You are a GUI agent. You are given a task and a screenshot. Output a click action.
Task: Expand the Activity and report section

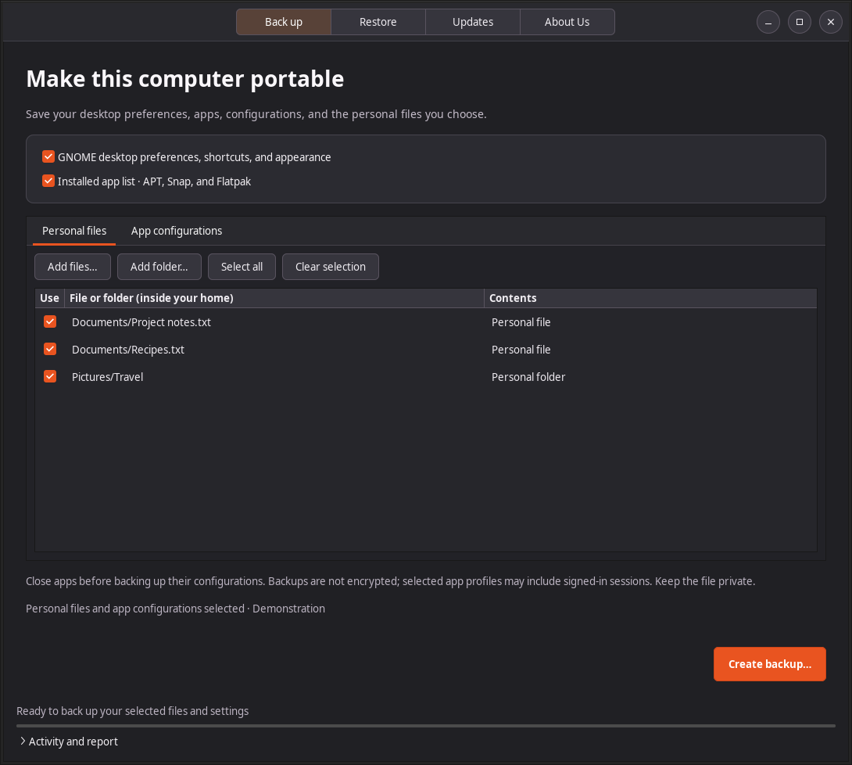tap(69, 741)
